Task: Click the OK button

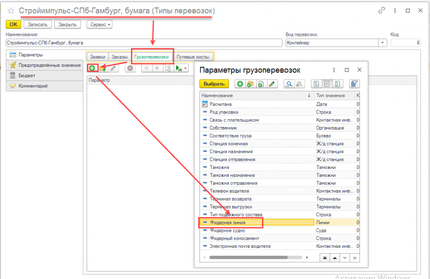Action: (x=13, y=24)
